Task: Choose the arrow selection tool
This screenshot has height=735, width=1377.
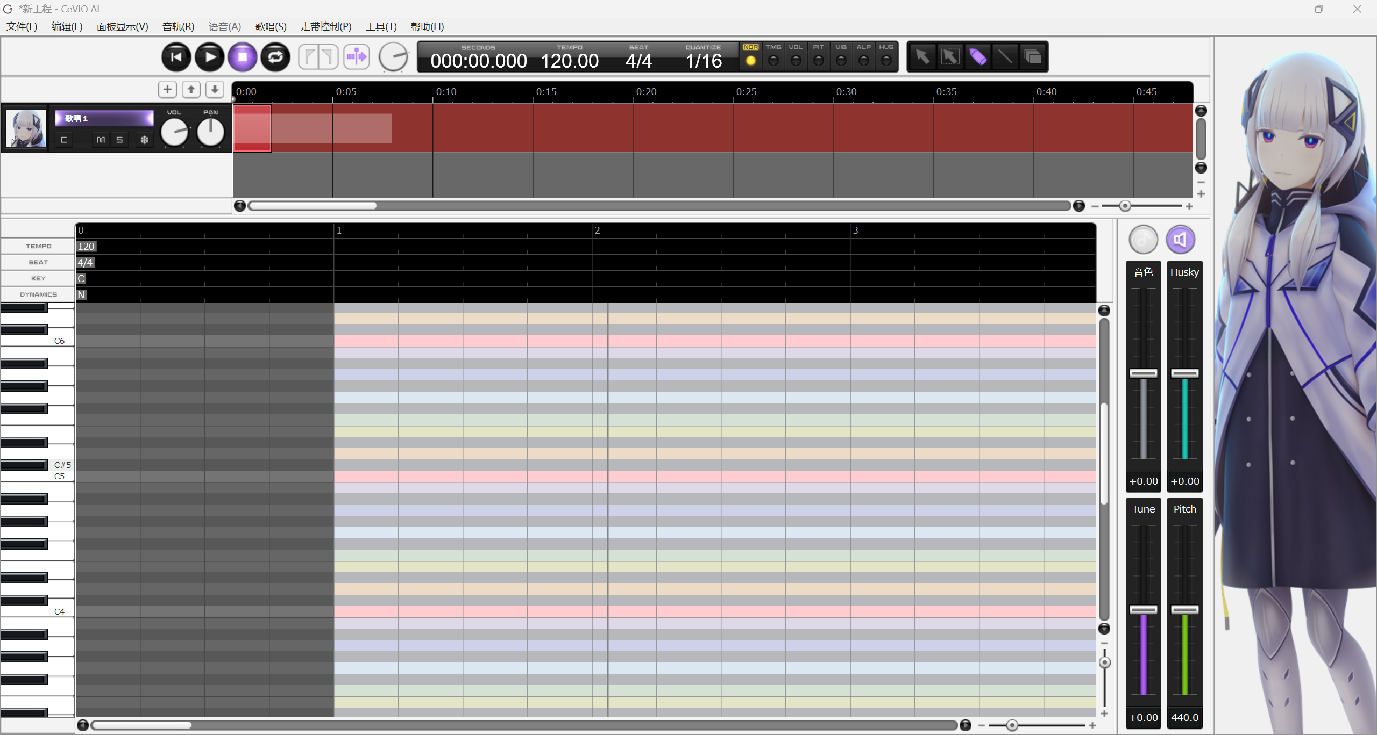Action: pyautogui.click(x=922, y=56)
